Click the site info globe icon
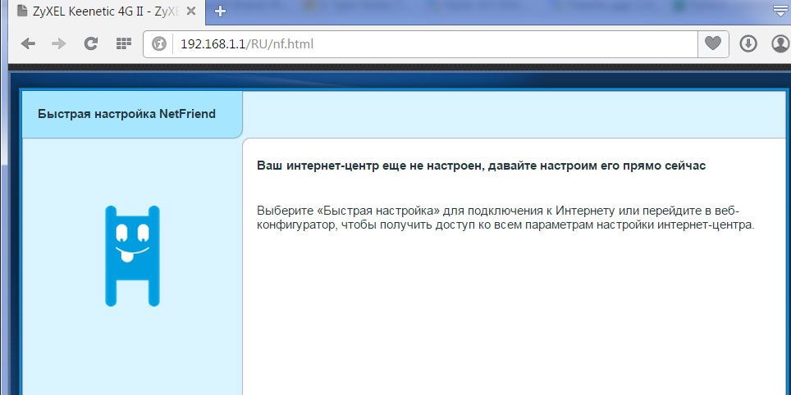Screen dimensions: 791x395 click(159, 43)
